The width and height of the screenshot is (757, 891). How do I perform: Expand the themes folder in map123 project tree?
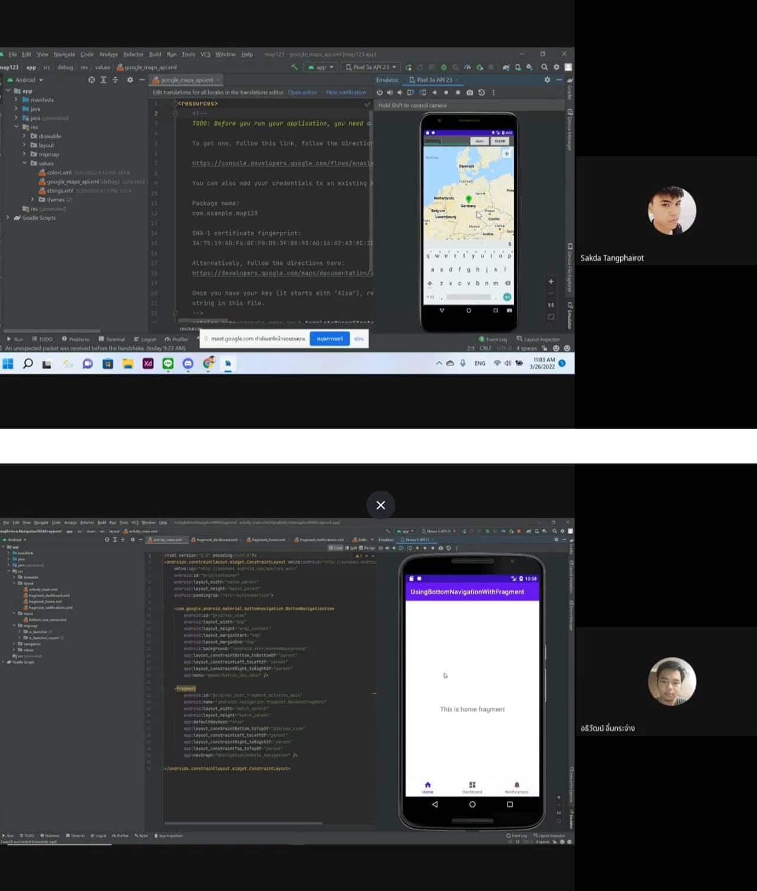32,200
